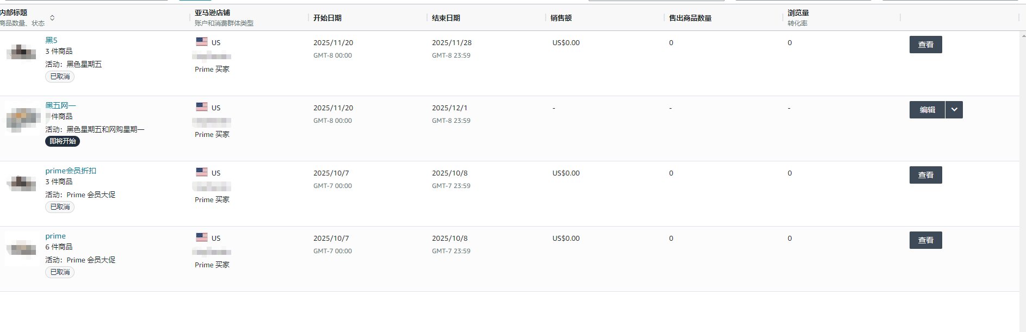The height and width of the screenshot is (332, 1026).
Task: Click the US flag in the 6 件商品 row
Action: click(202, 237)
